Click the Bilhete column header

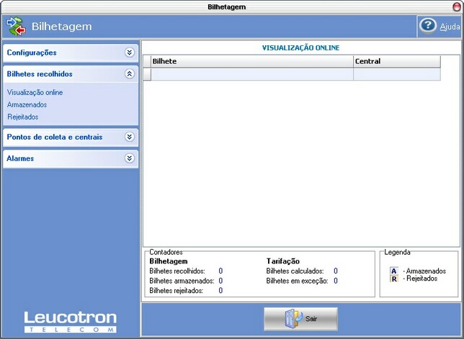coord(252,61)
